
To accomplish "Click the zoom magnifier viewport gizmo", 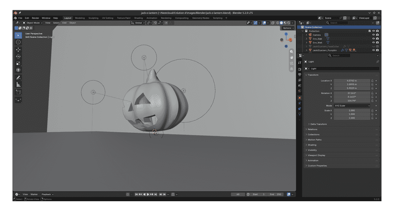I will tap(291, 52).
